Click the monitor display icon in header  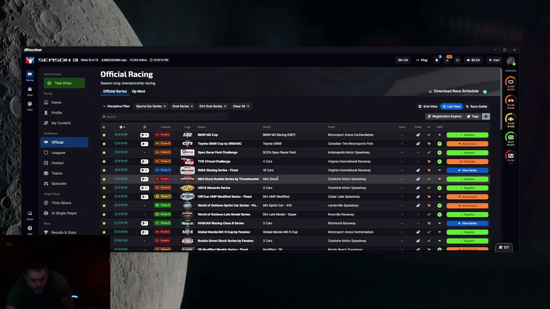click(457, 60)
